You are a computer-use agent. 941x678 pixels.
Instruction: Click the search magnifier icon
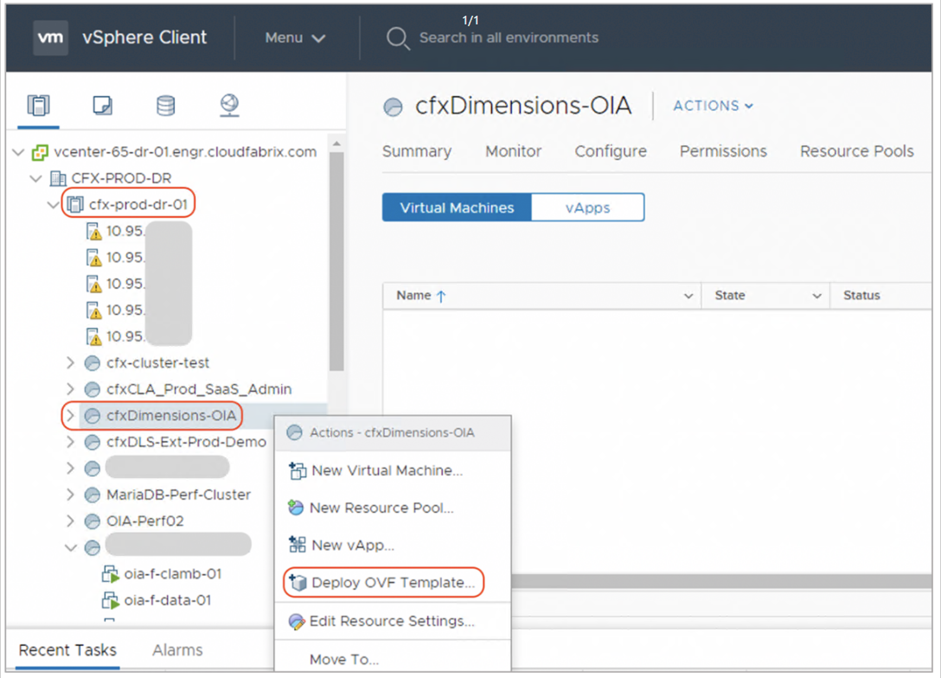[397, 38]
